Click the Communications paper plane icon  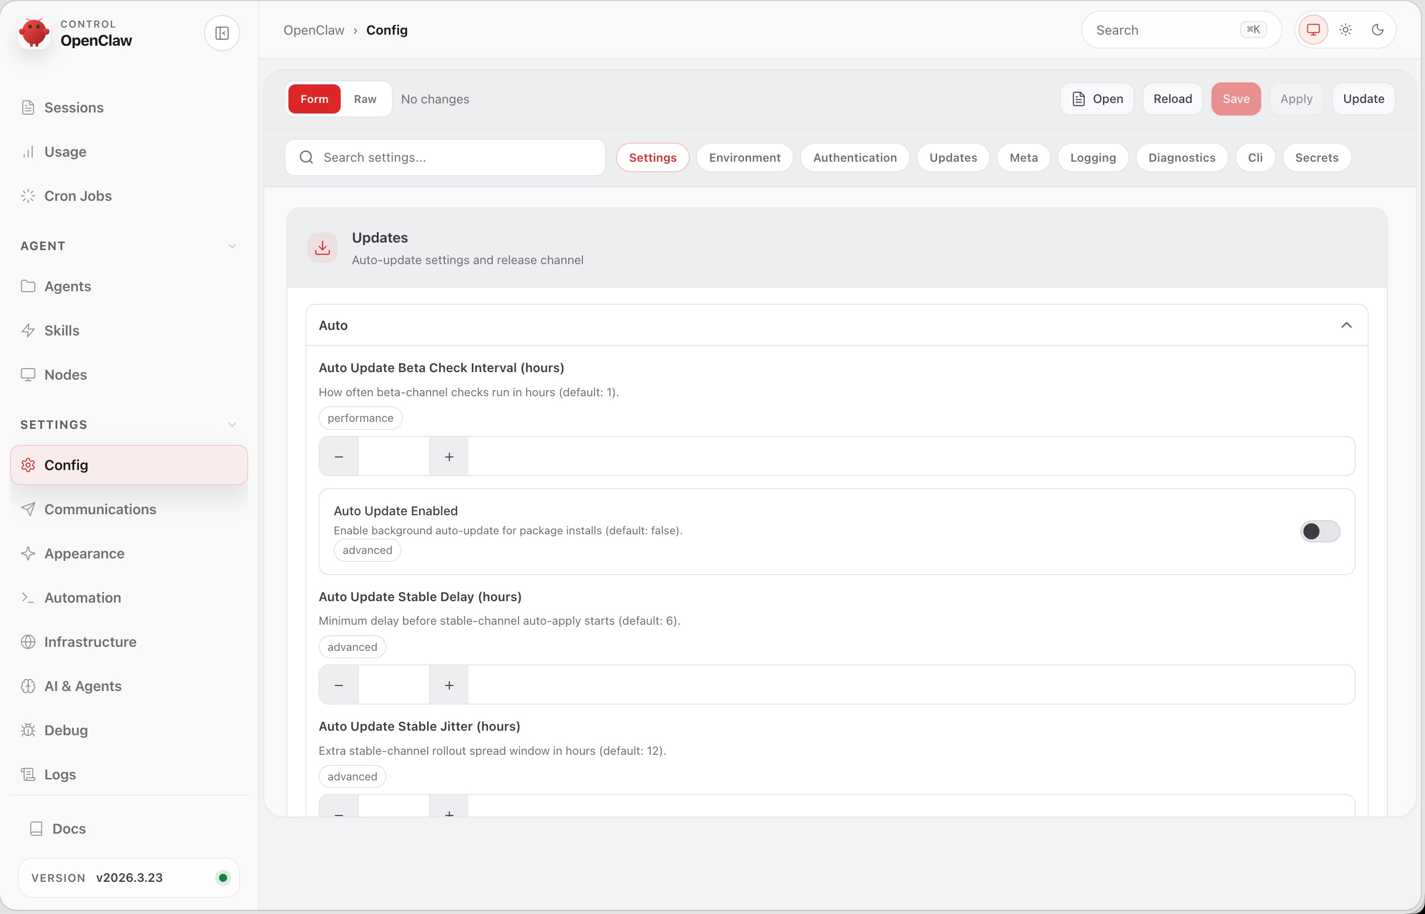(x=28, y=509)
